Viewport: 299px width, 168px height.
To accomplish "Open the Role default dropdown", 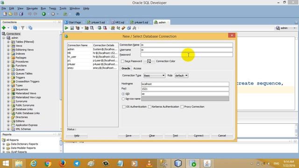I will click(x=181, y=76).
